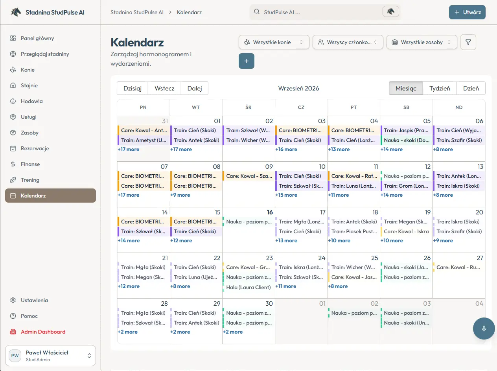
Task: Switch to the Miesiąc view
Action: pyautogui.click(x=406, y=88)
